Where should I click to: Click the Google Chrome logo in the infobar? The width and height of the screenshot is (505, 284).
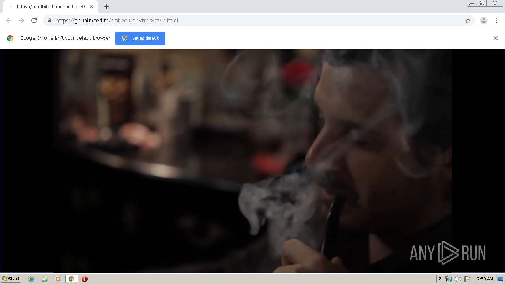coord(10,38)
